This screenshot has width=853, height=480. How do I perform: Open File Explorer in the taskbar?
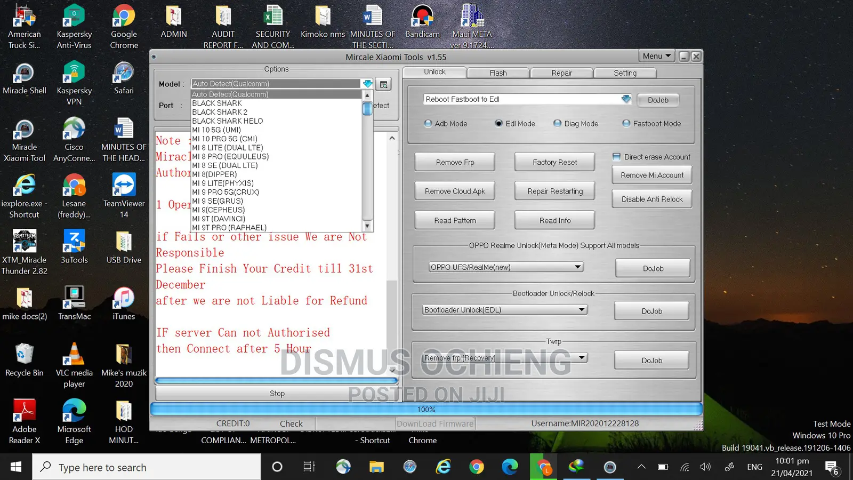tap(376, 467)
